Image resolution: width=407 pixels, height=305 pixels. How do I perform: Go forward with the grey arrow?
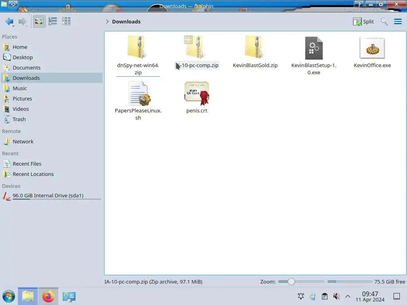coord(23,21)
